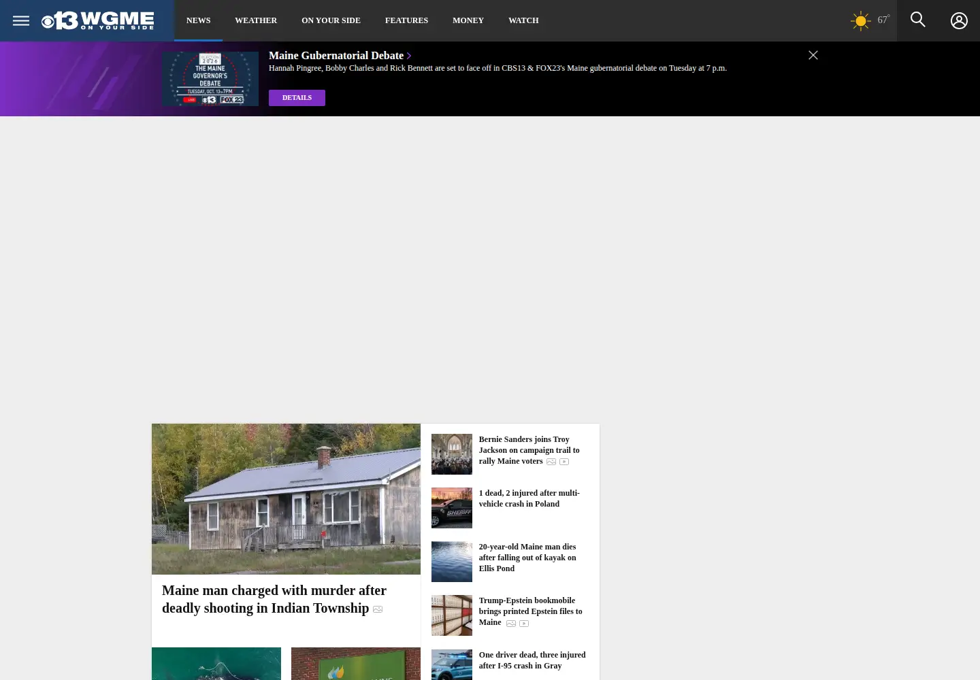Open the On Your Side menu
The image size is (980, 680).
tap(331, 20)
